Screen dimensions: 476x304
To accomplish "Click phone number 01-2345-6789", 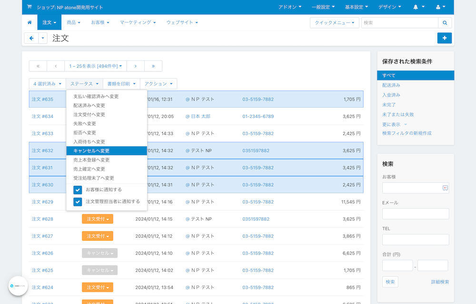I will (258, 116).
